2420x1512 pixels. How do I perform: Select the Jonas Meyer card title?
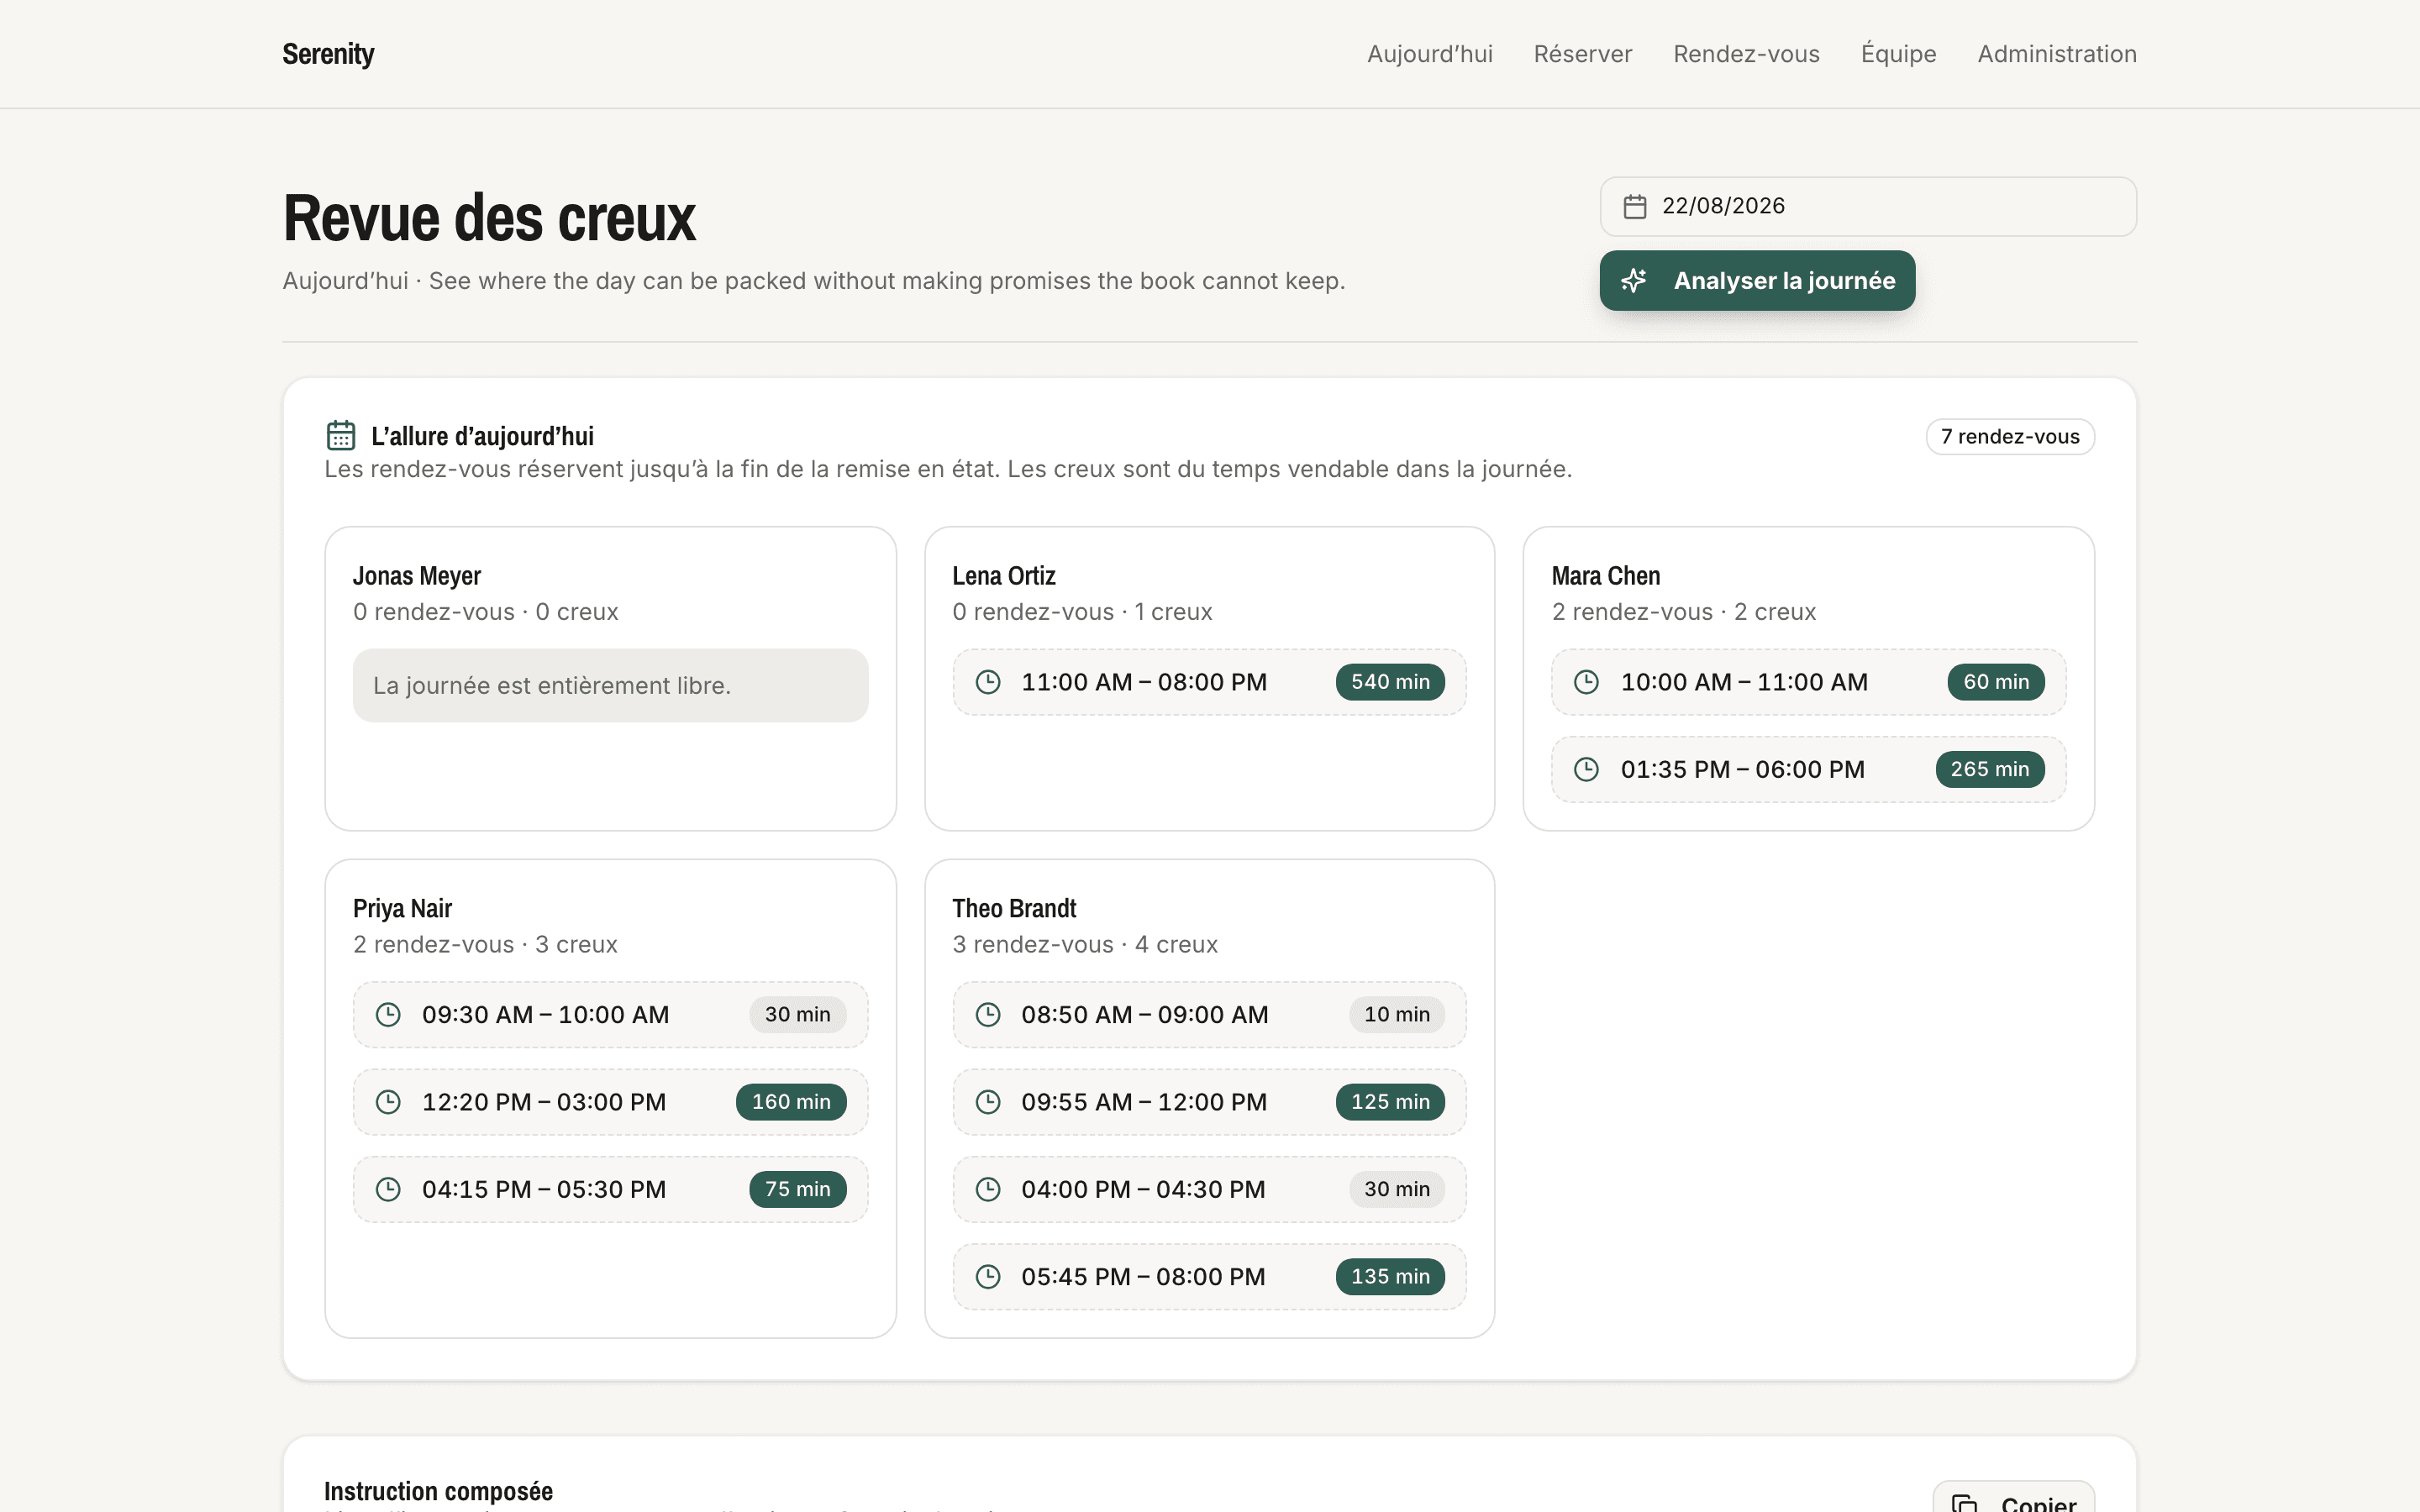[416, 576]
